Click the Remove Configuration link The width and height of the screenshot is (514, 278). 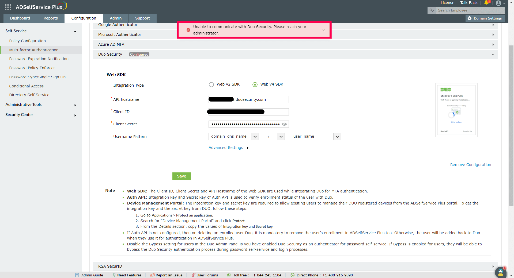click(470, 164)
